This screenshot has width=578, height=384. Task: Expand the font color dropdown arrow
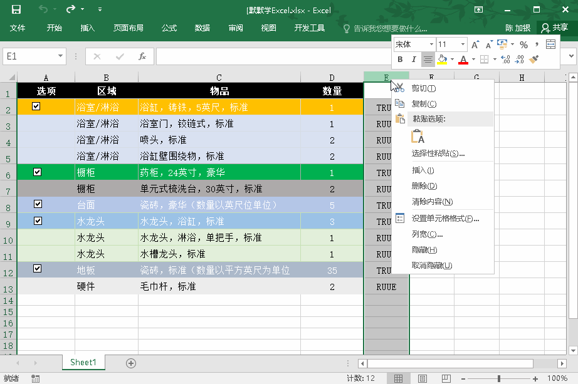(473, 60)
